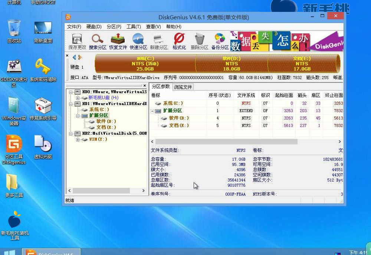Click New Partition (新建分区) toolbar icon
Screen dimensions: 371x255
point(159,42)
